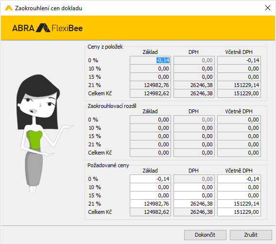Viewport: 276px width, 244px height.
Task: Edit 0 % Základ in Požadované ceny
Action: coord(150,179)
